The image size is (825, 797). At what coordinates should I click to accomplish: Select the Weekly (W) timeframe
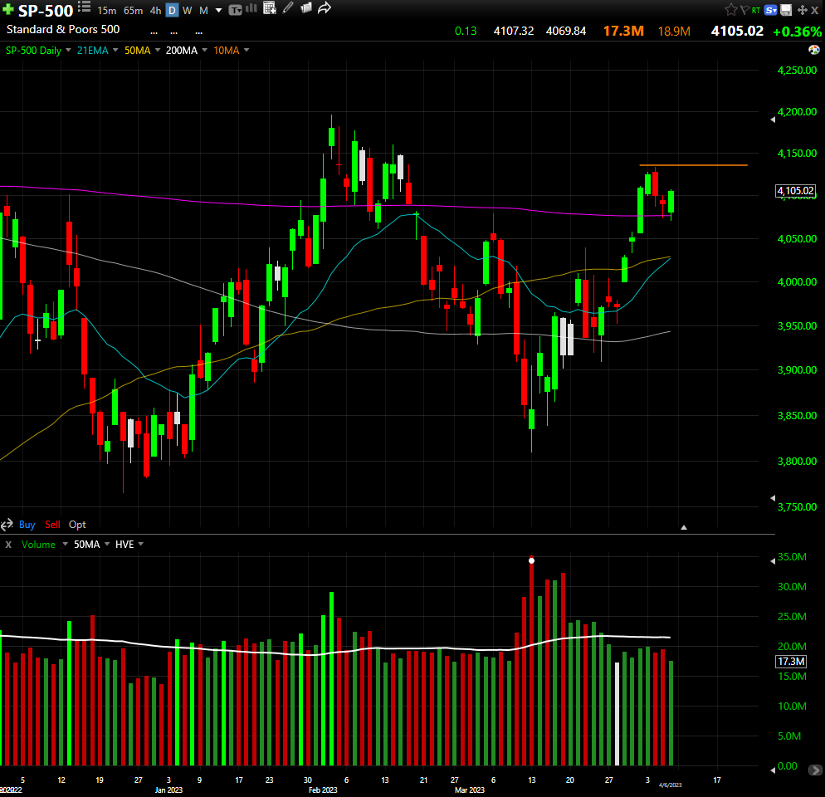click(187, 11)
